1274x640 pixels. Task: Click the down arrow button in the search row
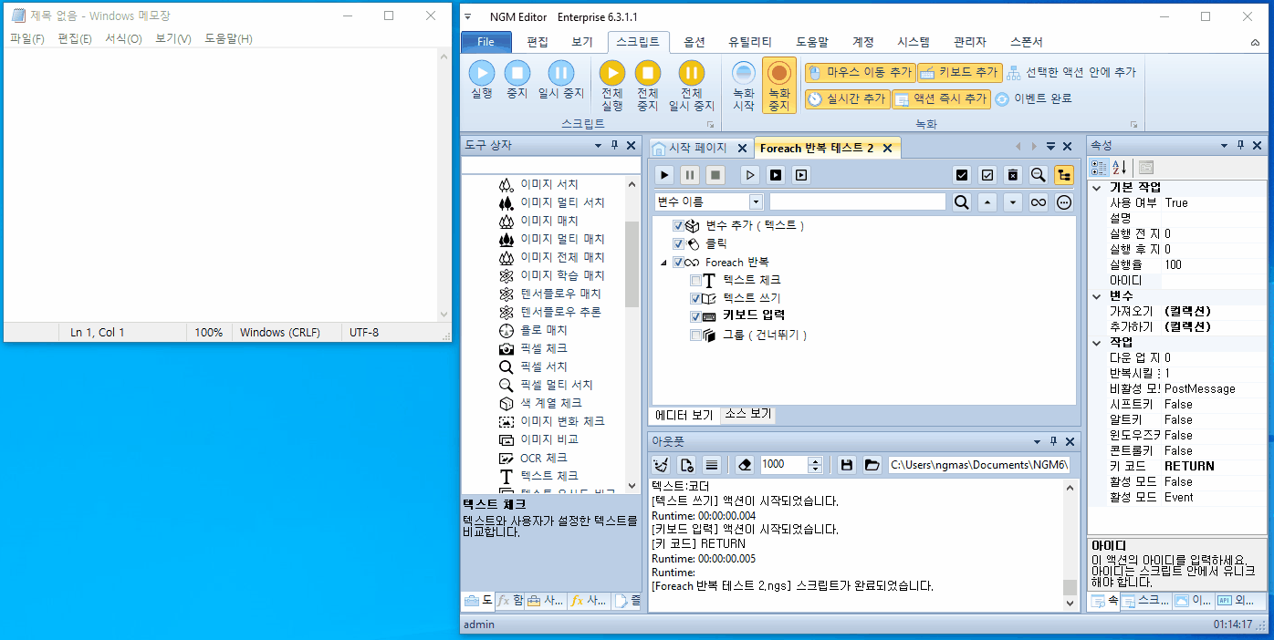pyautogui.click(x=1013, y=202)
